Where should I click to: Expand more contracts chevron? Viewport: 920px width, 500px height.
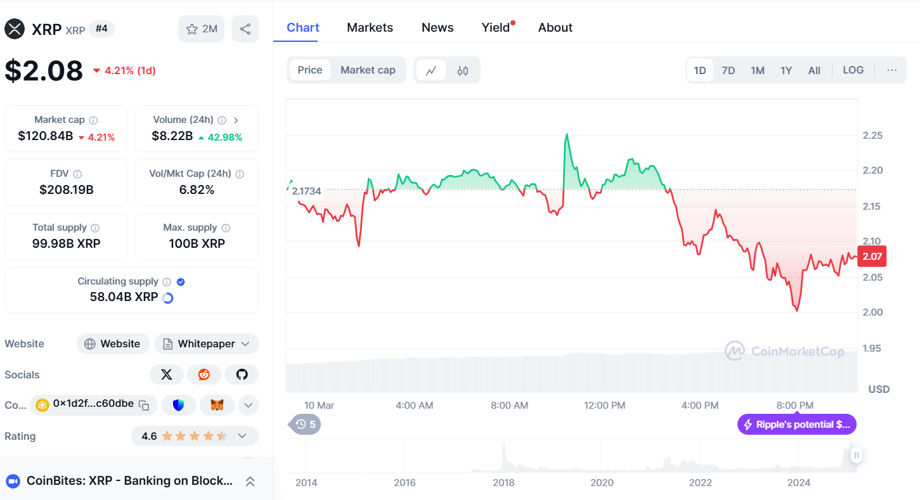[x=247, y=405]
